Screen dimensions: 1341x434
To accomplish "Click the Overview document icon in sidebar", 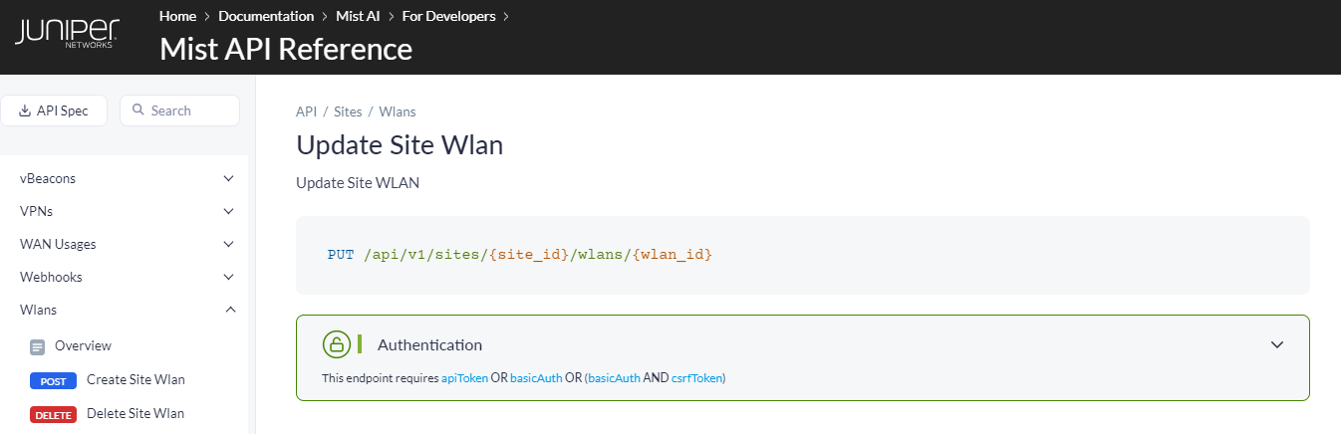I will click(38, 347).
